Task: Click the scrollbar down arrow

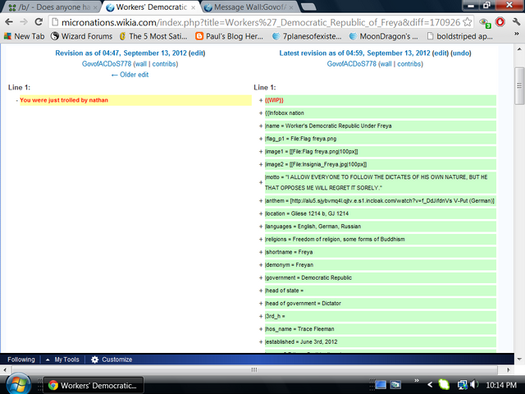Action: [519, 359]
